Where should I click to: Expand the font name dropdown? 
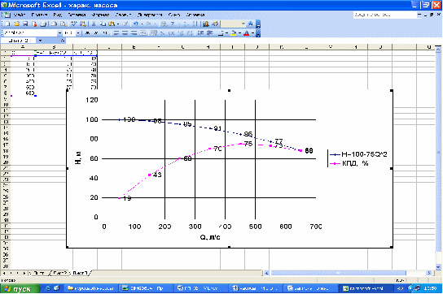pos(59,33)
